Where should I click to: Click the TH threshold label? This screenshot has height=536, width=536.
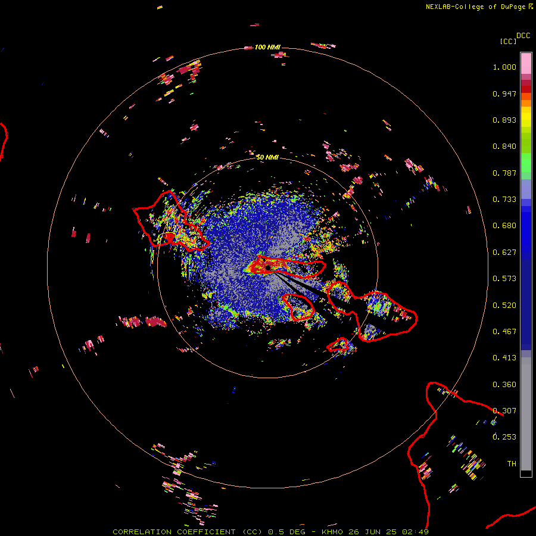[x=512, y=464]
